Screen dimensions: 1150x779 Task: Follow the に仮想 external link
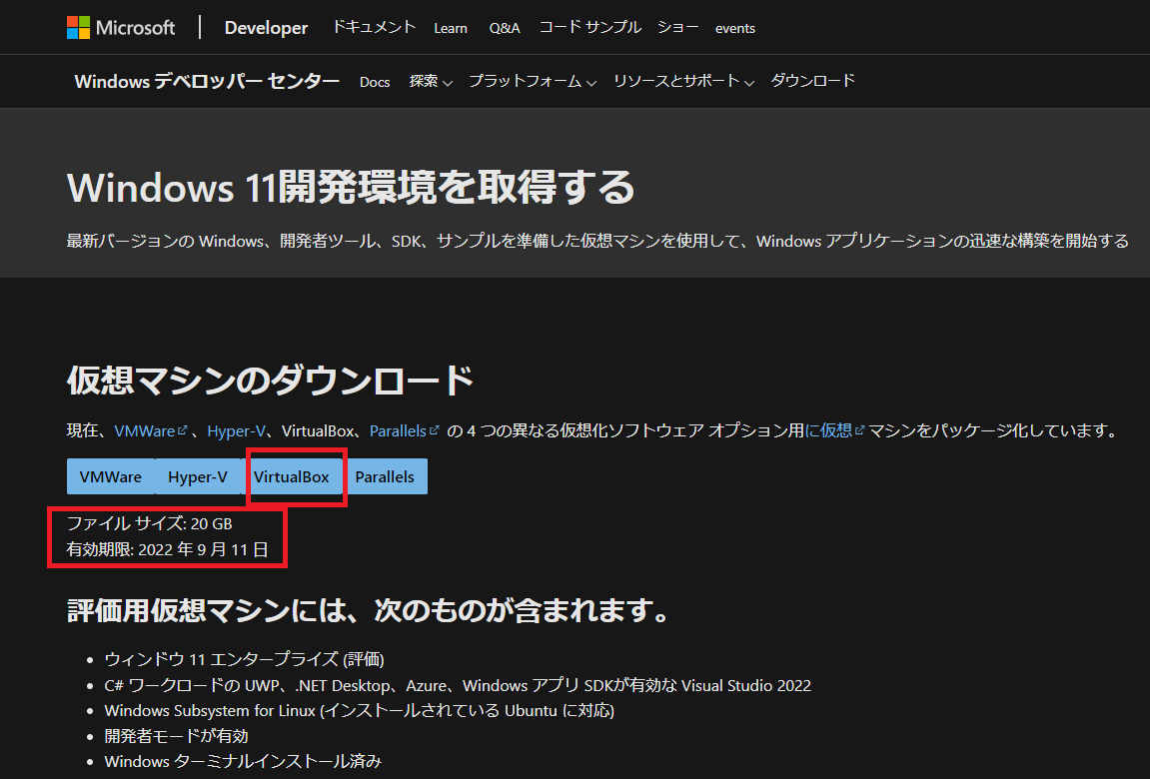pos(834,430)
